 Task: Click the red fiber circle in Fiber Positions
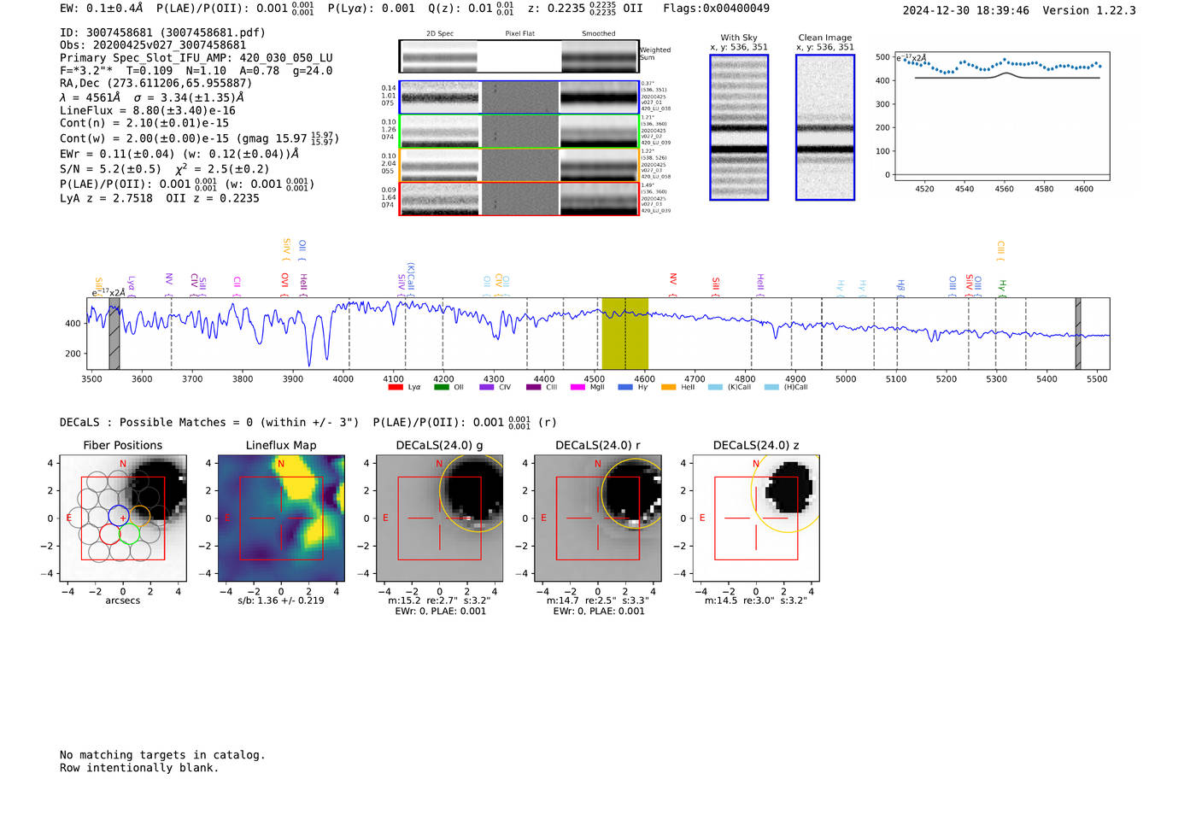(110, 534)
